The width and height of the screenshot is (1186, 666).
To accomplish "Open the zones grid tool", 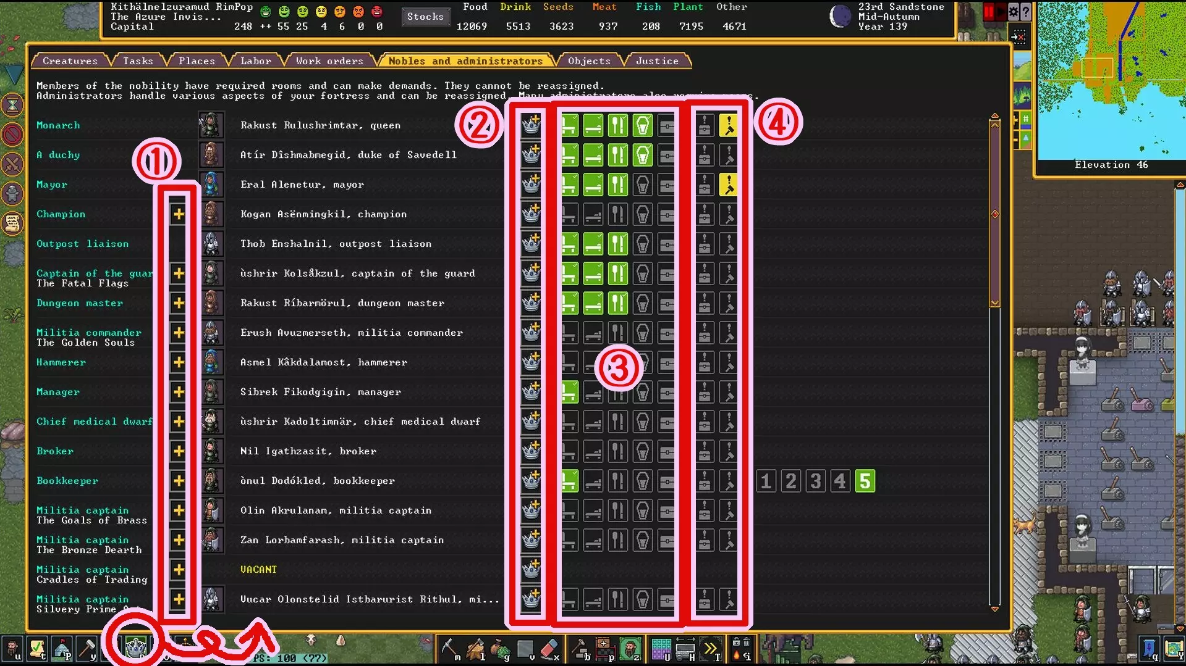I will click(x=661, y=648).
